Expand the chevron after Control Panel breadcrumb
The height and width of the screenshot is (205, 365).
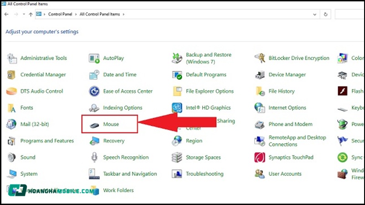point(76,15)
